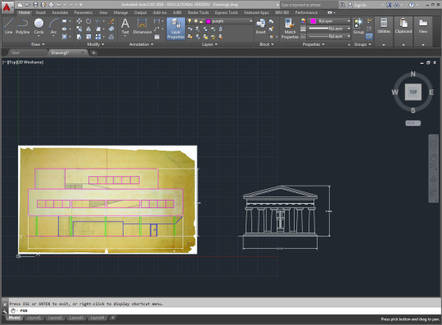
Task: Open the Utilities panel button
Action: pos(384,31)
